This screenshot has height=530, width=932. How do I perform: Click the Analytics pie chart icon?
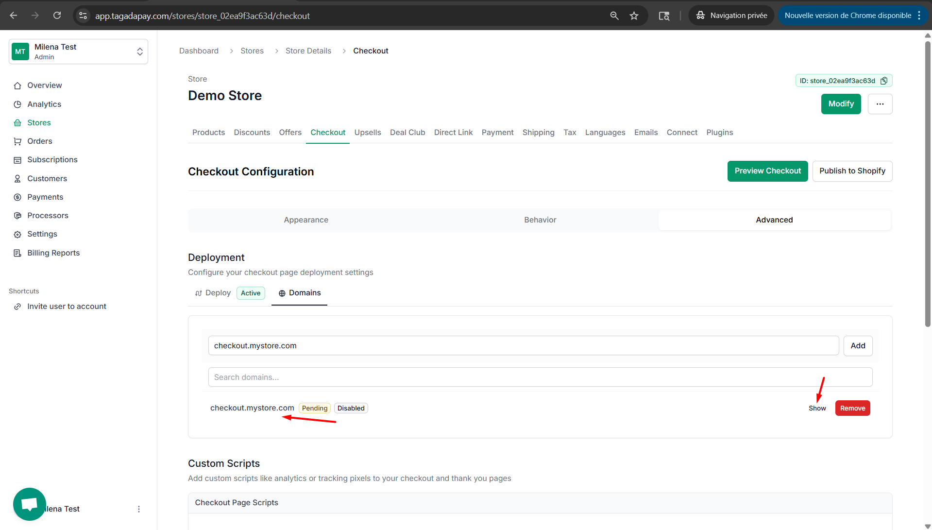click(17, 104)
